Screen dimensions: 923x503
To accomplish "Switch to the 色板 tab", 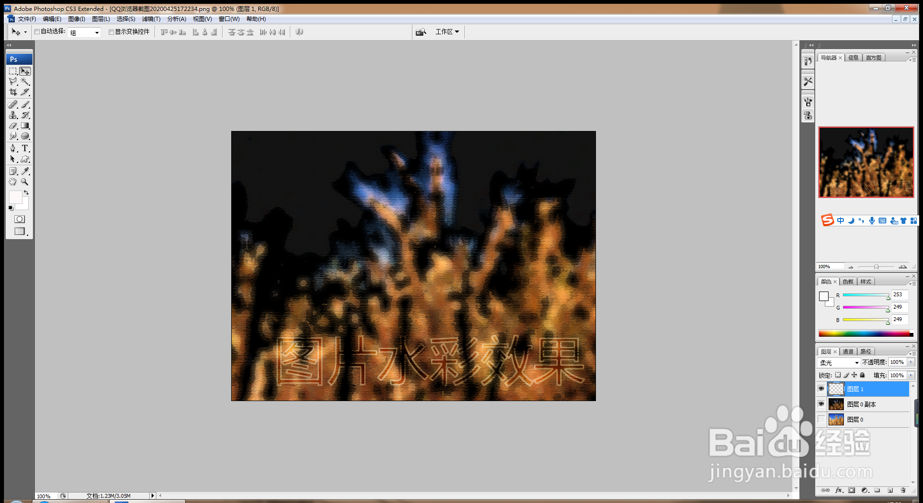I will pos(848,282).
